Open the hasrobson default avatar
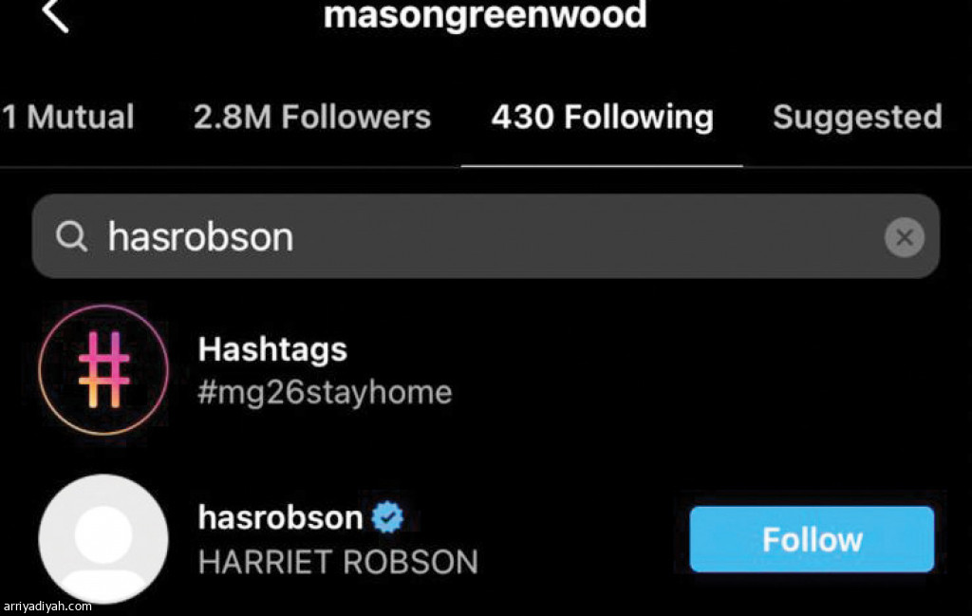 (103, 539)
